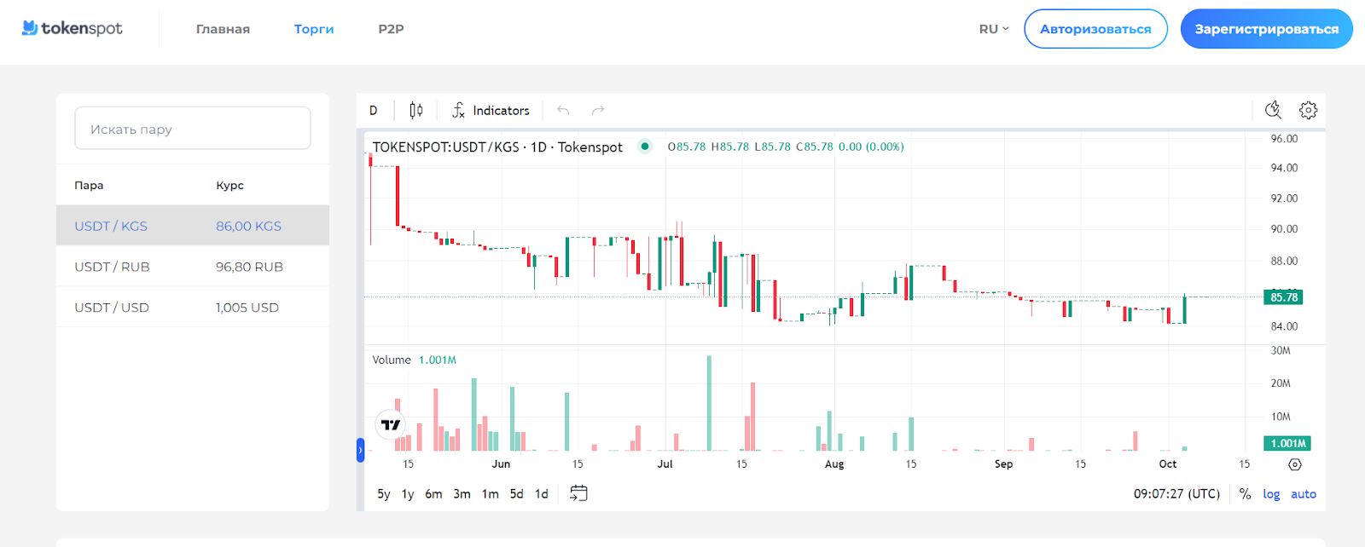Click the Авторизоваться button
Screen dimensions: 1365x547
point(1095,29)
